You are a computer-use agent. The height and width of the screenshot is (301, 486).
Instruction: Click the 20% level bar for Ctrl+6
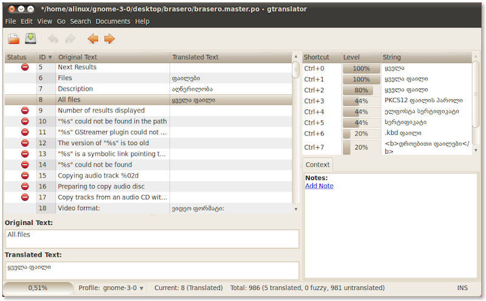361,134
